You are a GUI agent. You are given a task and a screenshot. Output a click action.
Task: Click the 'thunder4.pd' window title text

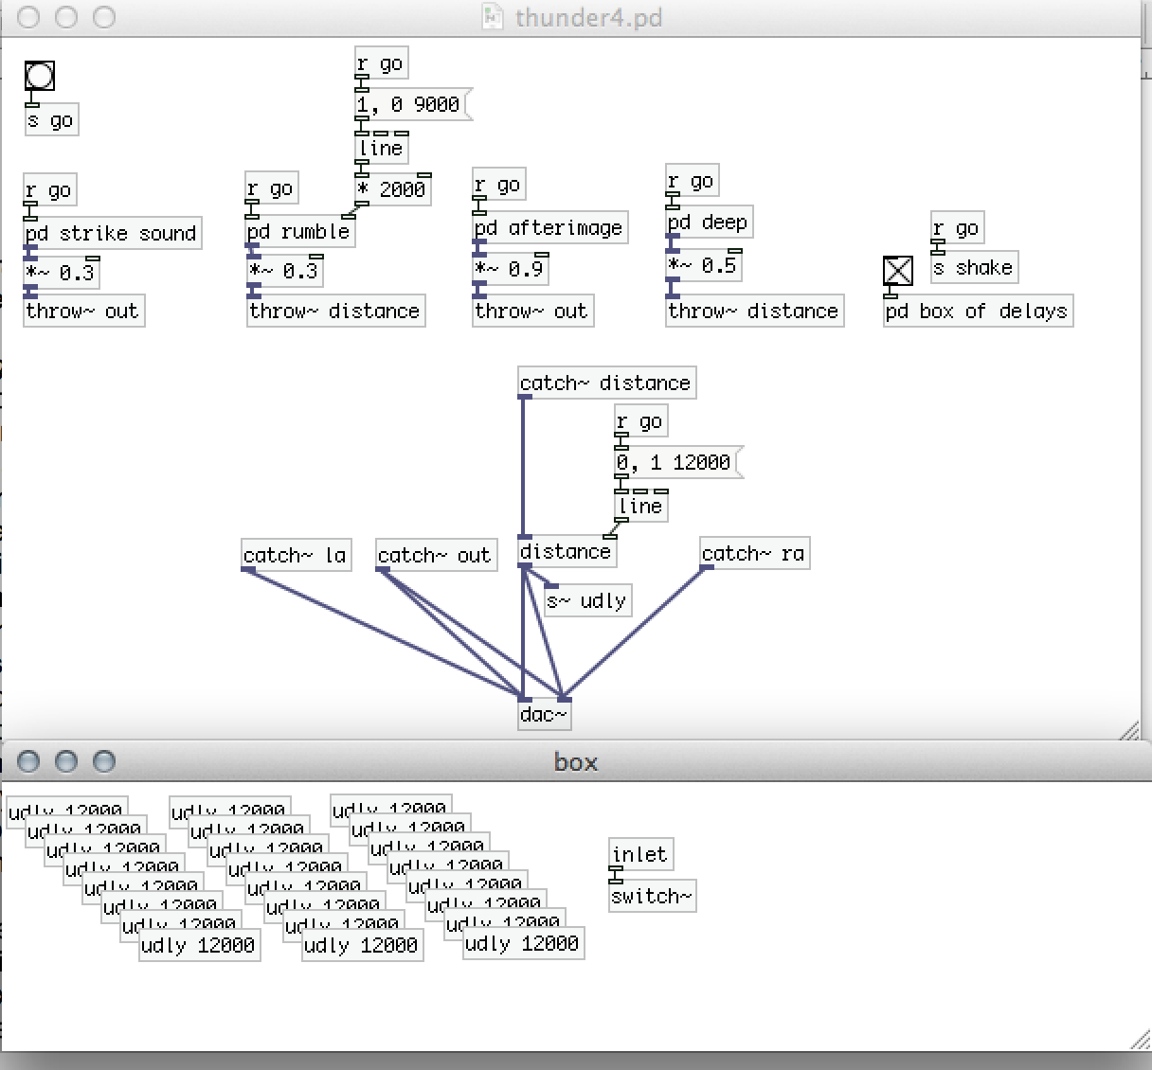click(589, 17)
